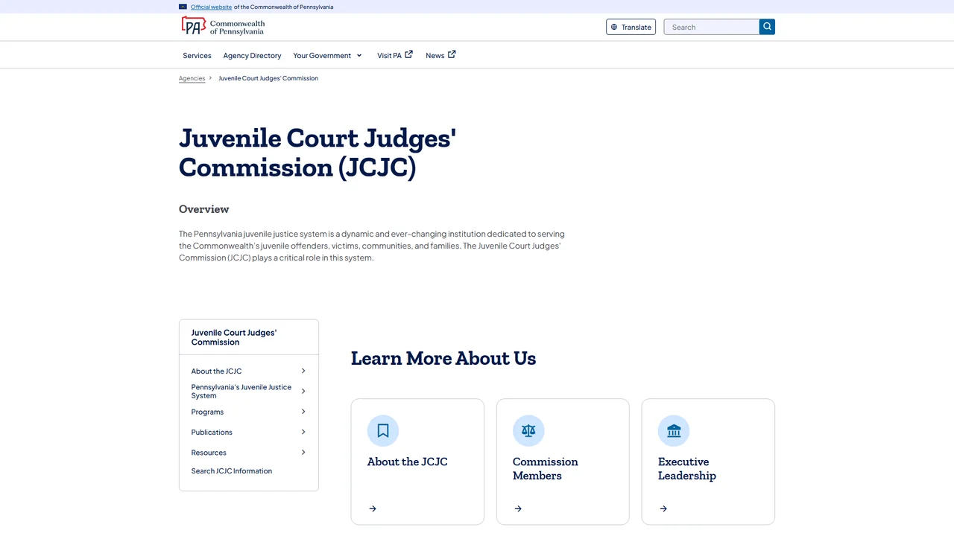Select Pennsylvania's Juvenile Justice System sidebar text
The image size is (954, 536).
point(241,392)
